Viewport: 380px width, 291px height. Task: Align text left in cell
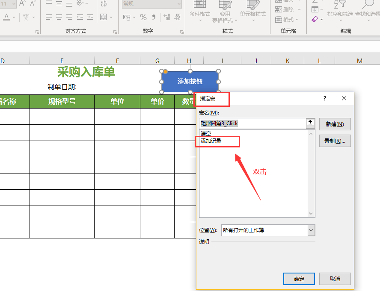click(x=49, y=17)
